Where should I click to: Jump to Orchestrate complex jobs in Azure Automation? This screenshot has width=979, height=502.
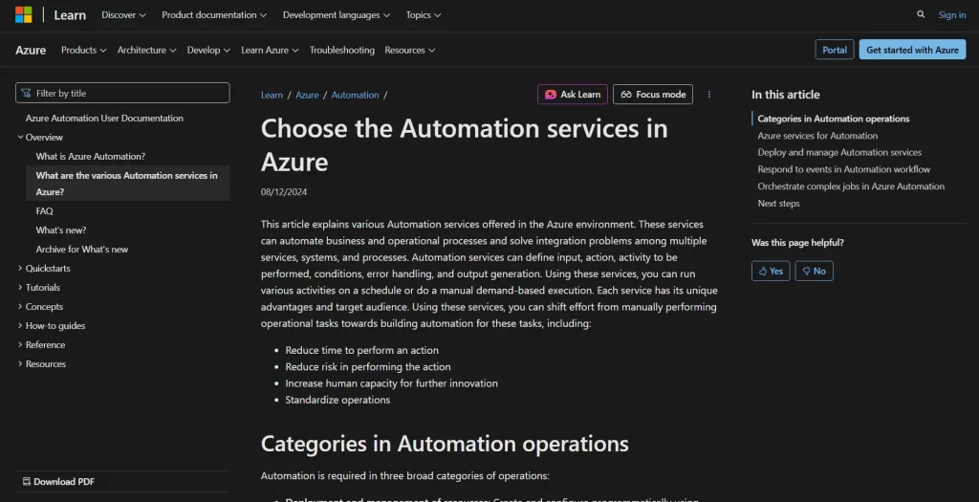[x=851, y=186]
